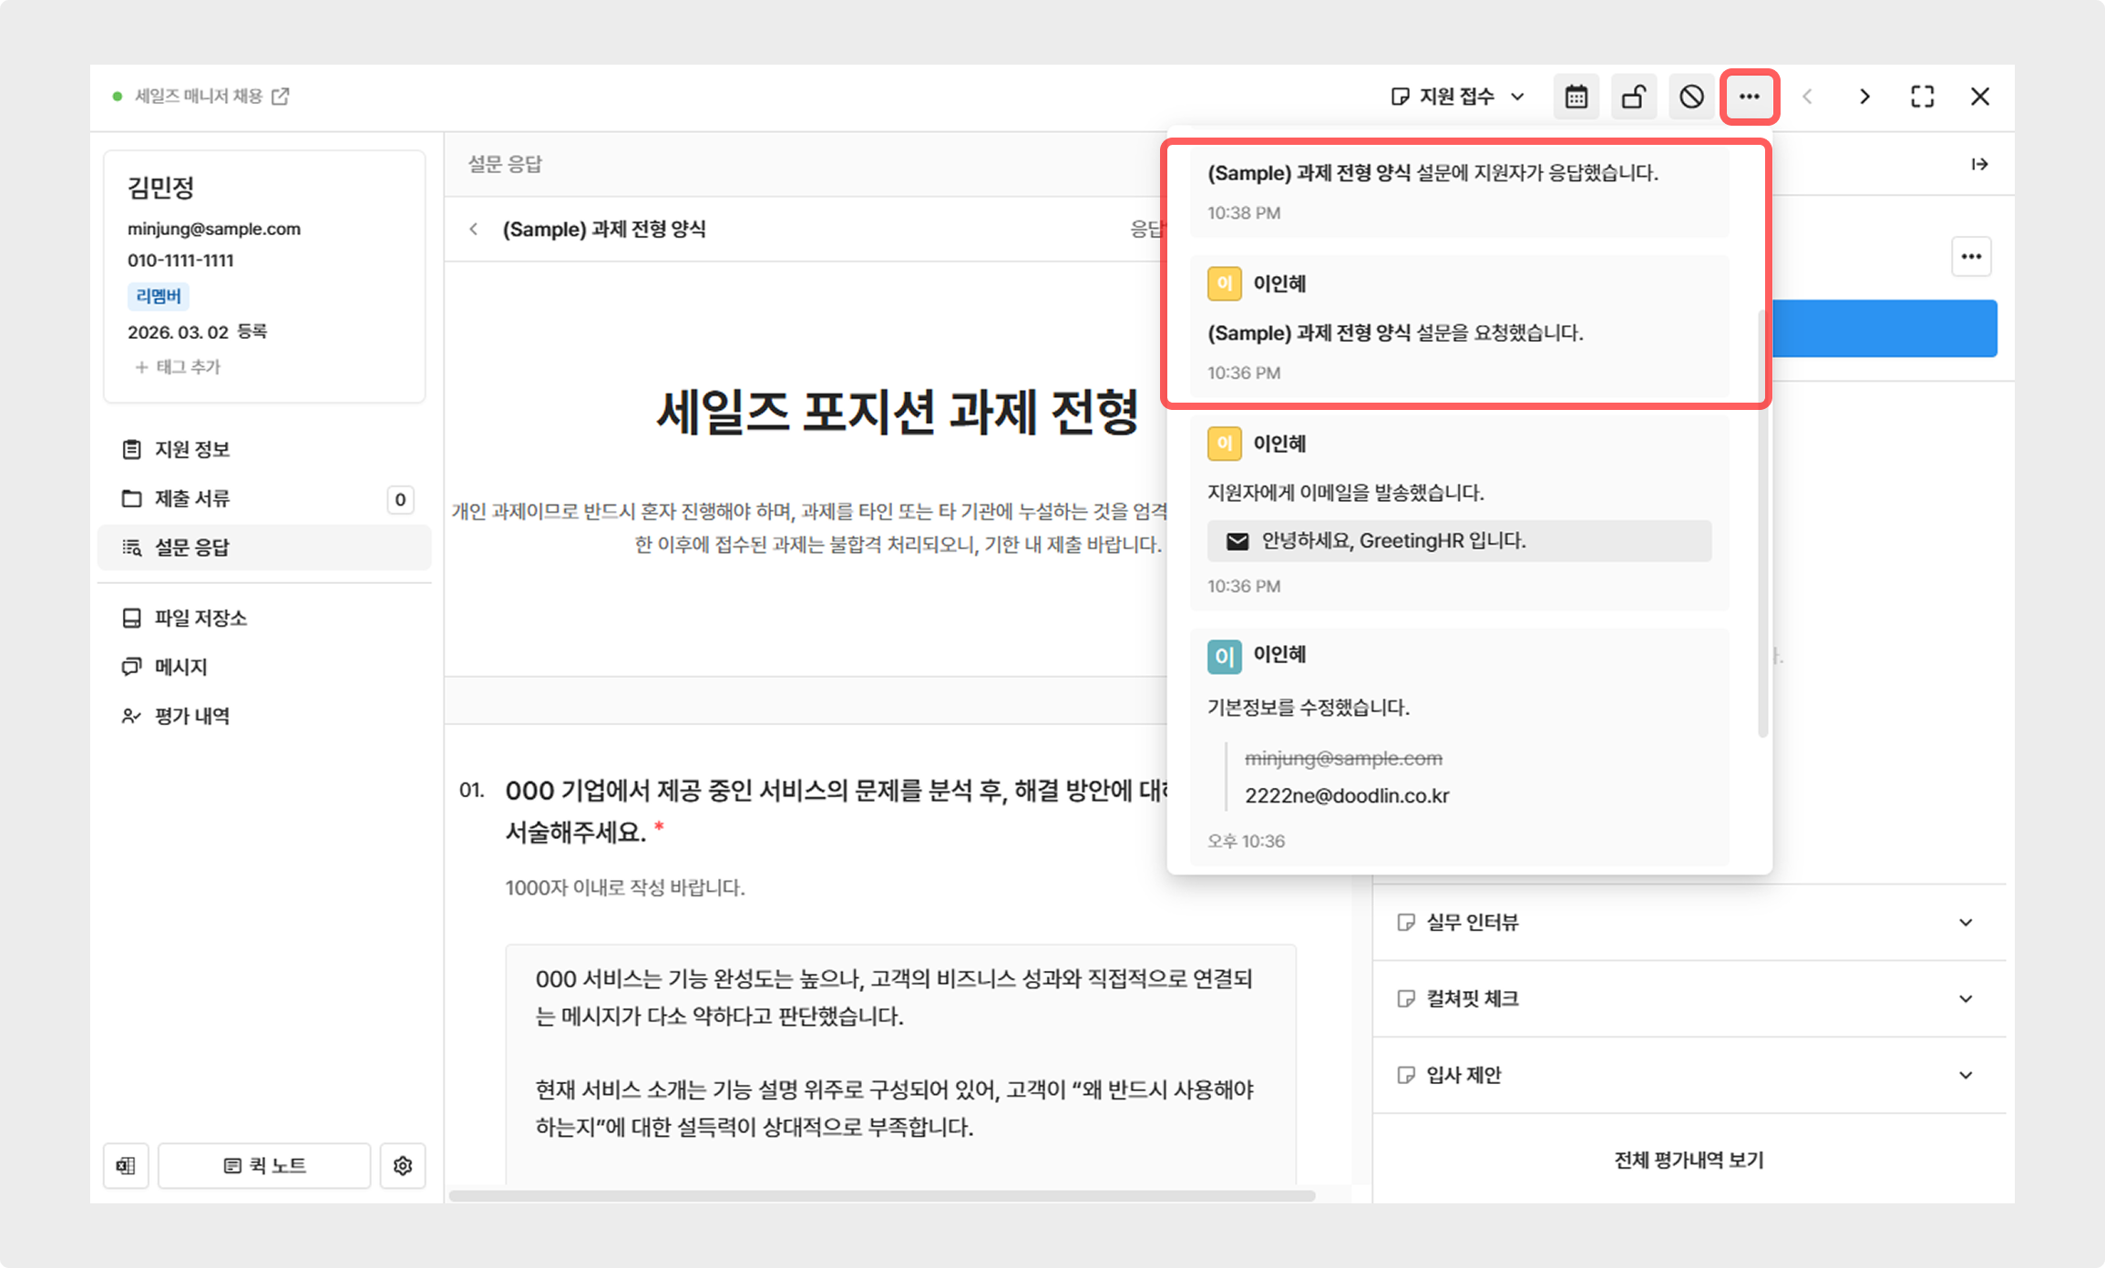Expand the 입사 제안 evaluation section
This screenshot has width=2105, height=1268.
1689,1075
